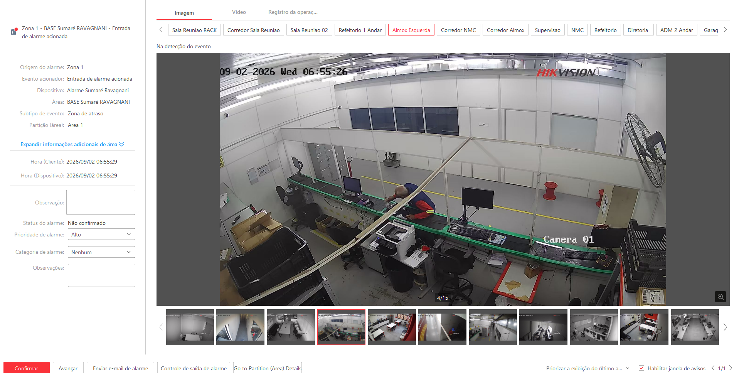The height and width of the screenshot is (373, 739).
Task: Open the Registro da operação tab
Action: pos(293,12)
